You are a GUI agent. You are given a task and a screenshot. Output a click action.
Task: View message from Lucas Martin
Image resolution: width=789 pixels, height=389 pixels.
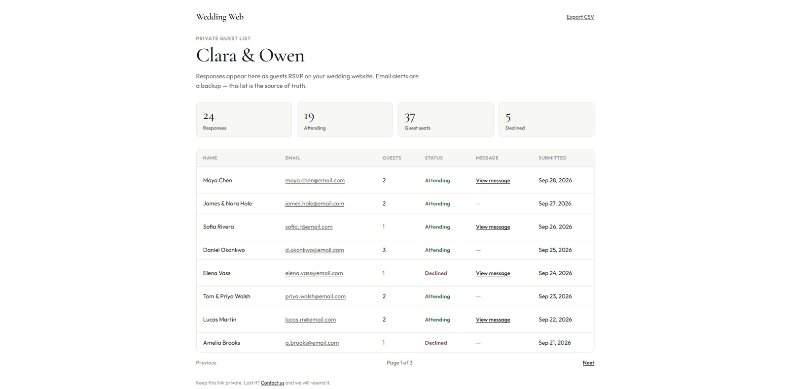[493, 319]
